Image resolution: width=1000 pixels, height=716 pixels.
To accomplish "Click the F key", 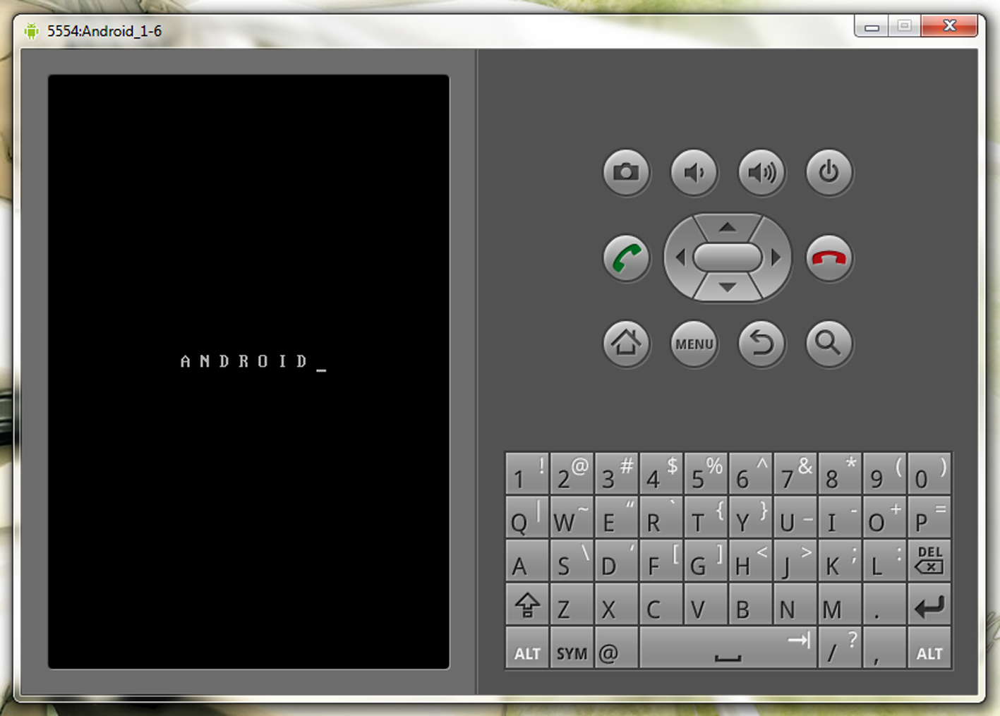I will [x=661, y=561].
